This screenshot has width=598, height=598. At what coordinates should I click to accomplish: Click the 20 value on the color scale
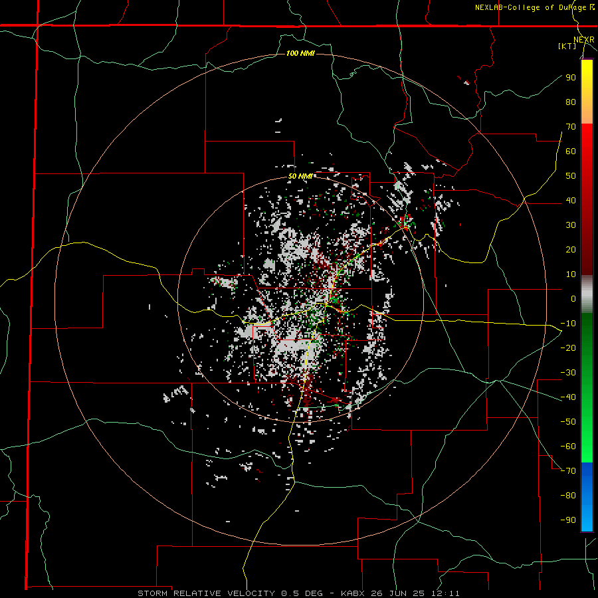point(571,249)
